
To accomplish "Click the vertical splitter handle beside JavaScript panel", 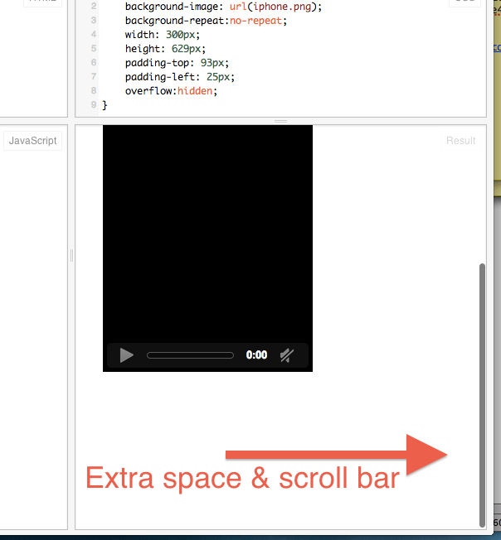I will pos(71,256).
